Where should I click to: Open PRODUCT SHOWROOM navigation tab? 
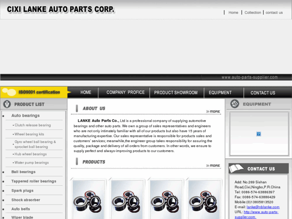tap(176, 92)
